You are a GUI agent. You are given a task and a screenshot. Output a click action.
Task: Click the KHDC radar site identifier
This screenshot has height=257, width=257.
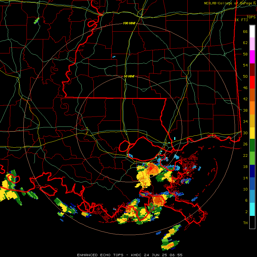[137, 255]
